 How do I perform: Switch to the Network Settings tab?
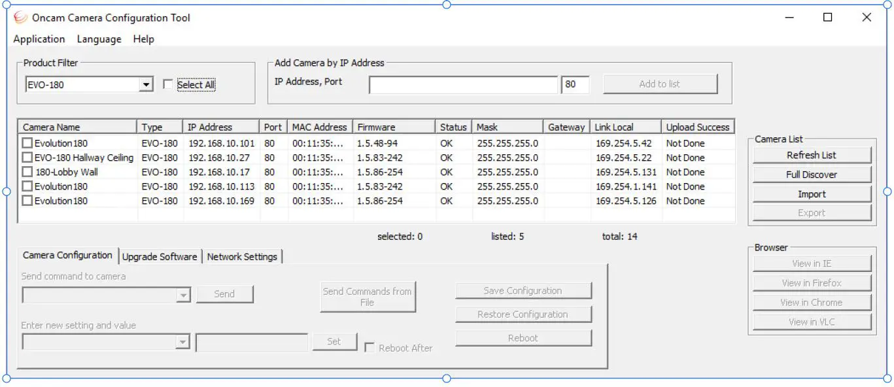tap(242, 257)
